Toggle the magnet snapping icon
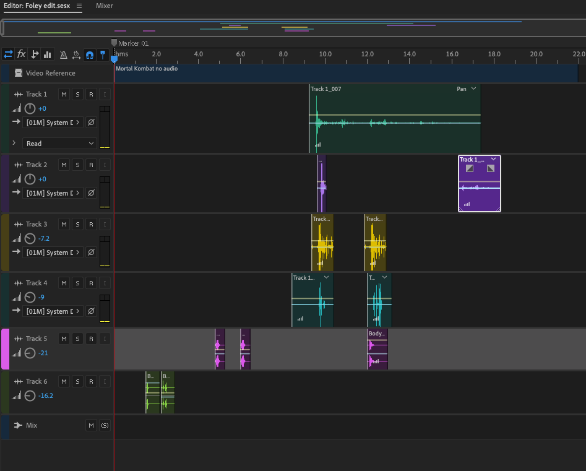The width and height of the screenshot is (586, 471). (90, 54)
